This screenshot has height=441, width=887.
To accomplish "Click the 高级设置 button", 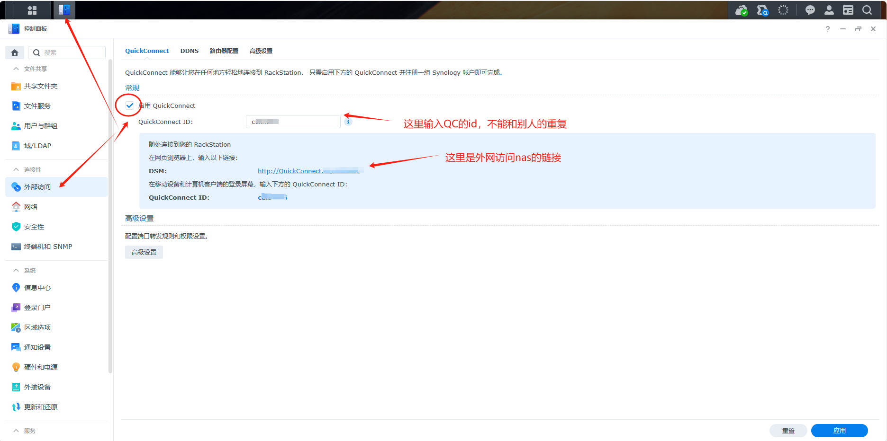I will [144, 253].
